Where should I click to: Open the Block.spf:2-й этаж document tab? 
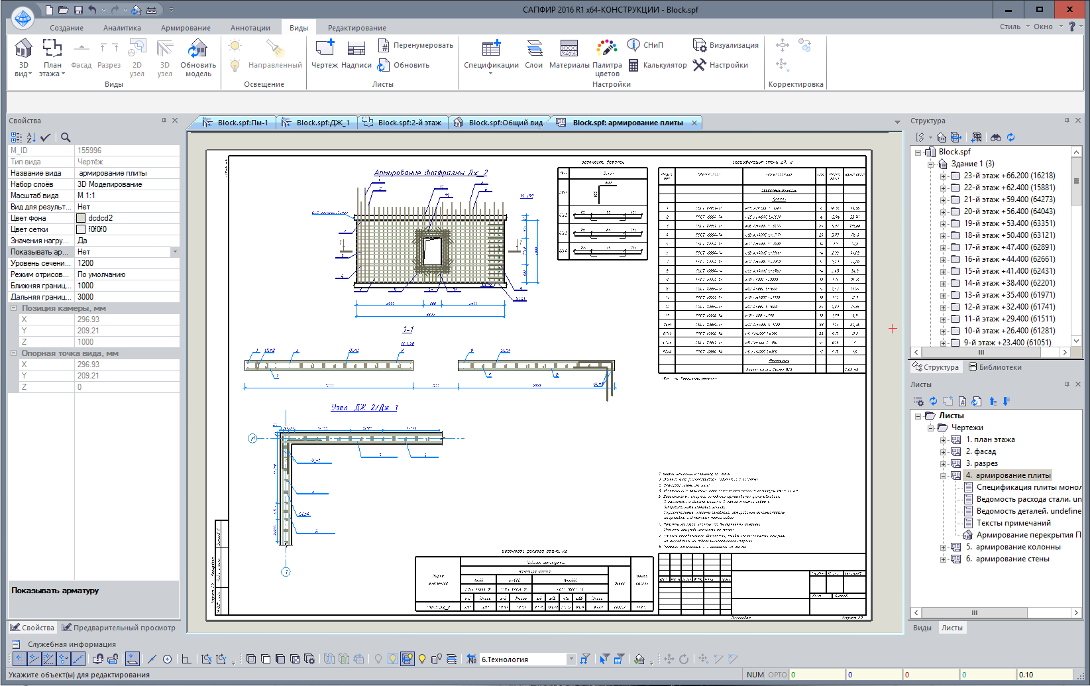click(408, 123)
